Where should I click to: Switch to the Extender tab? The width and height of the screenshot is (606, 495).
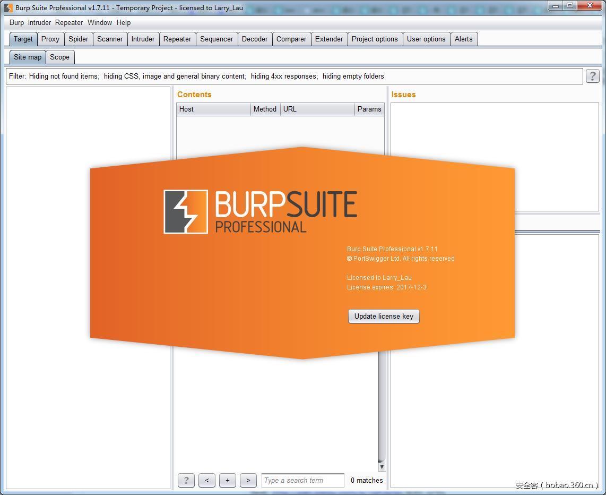coord(329,39)
